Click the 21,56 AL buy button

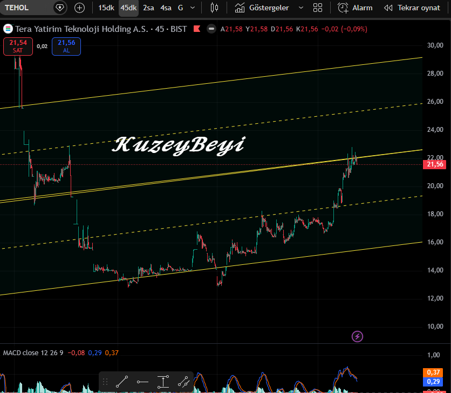click(x=66, y=46)
